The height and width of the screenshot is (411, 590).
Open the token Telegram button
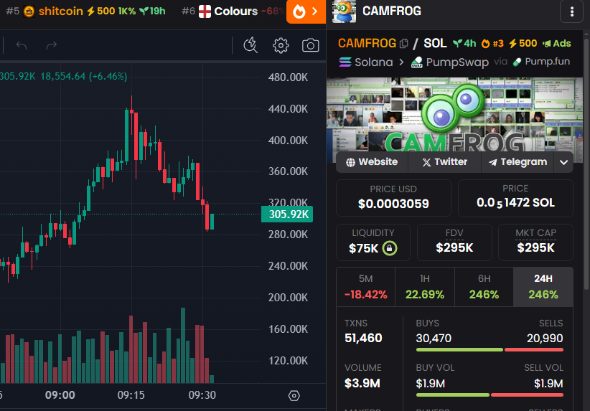click(518, 162)
